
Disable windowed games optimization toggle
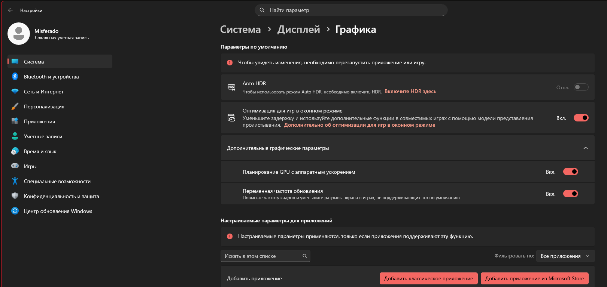[x=581, y=118]
